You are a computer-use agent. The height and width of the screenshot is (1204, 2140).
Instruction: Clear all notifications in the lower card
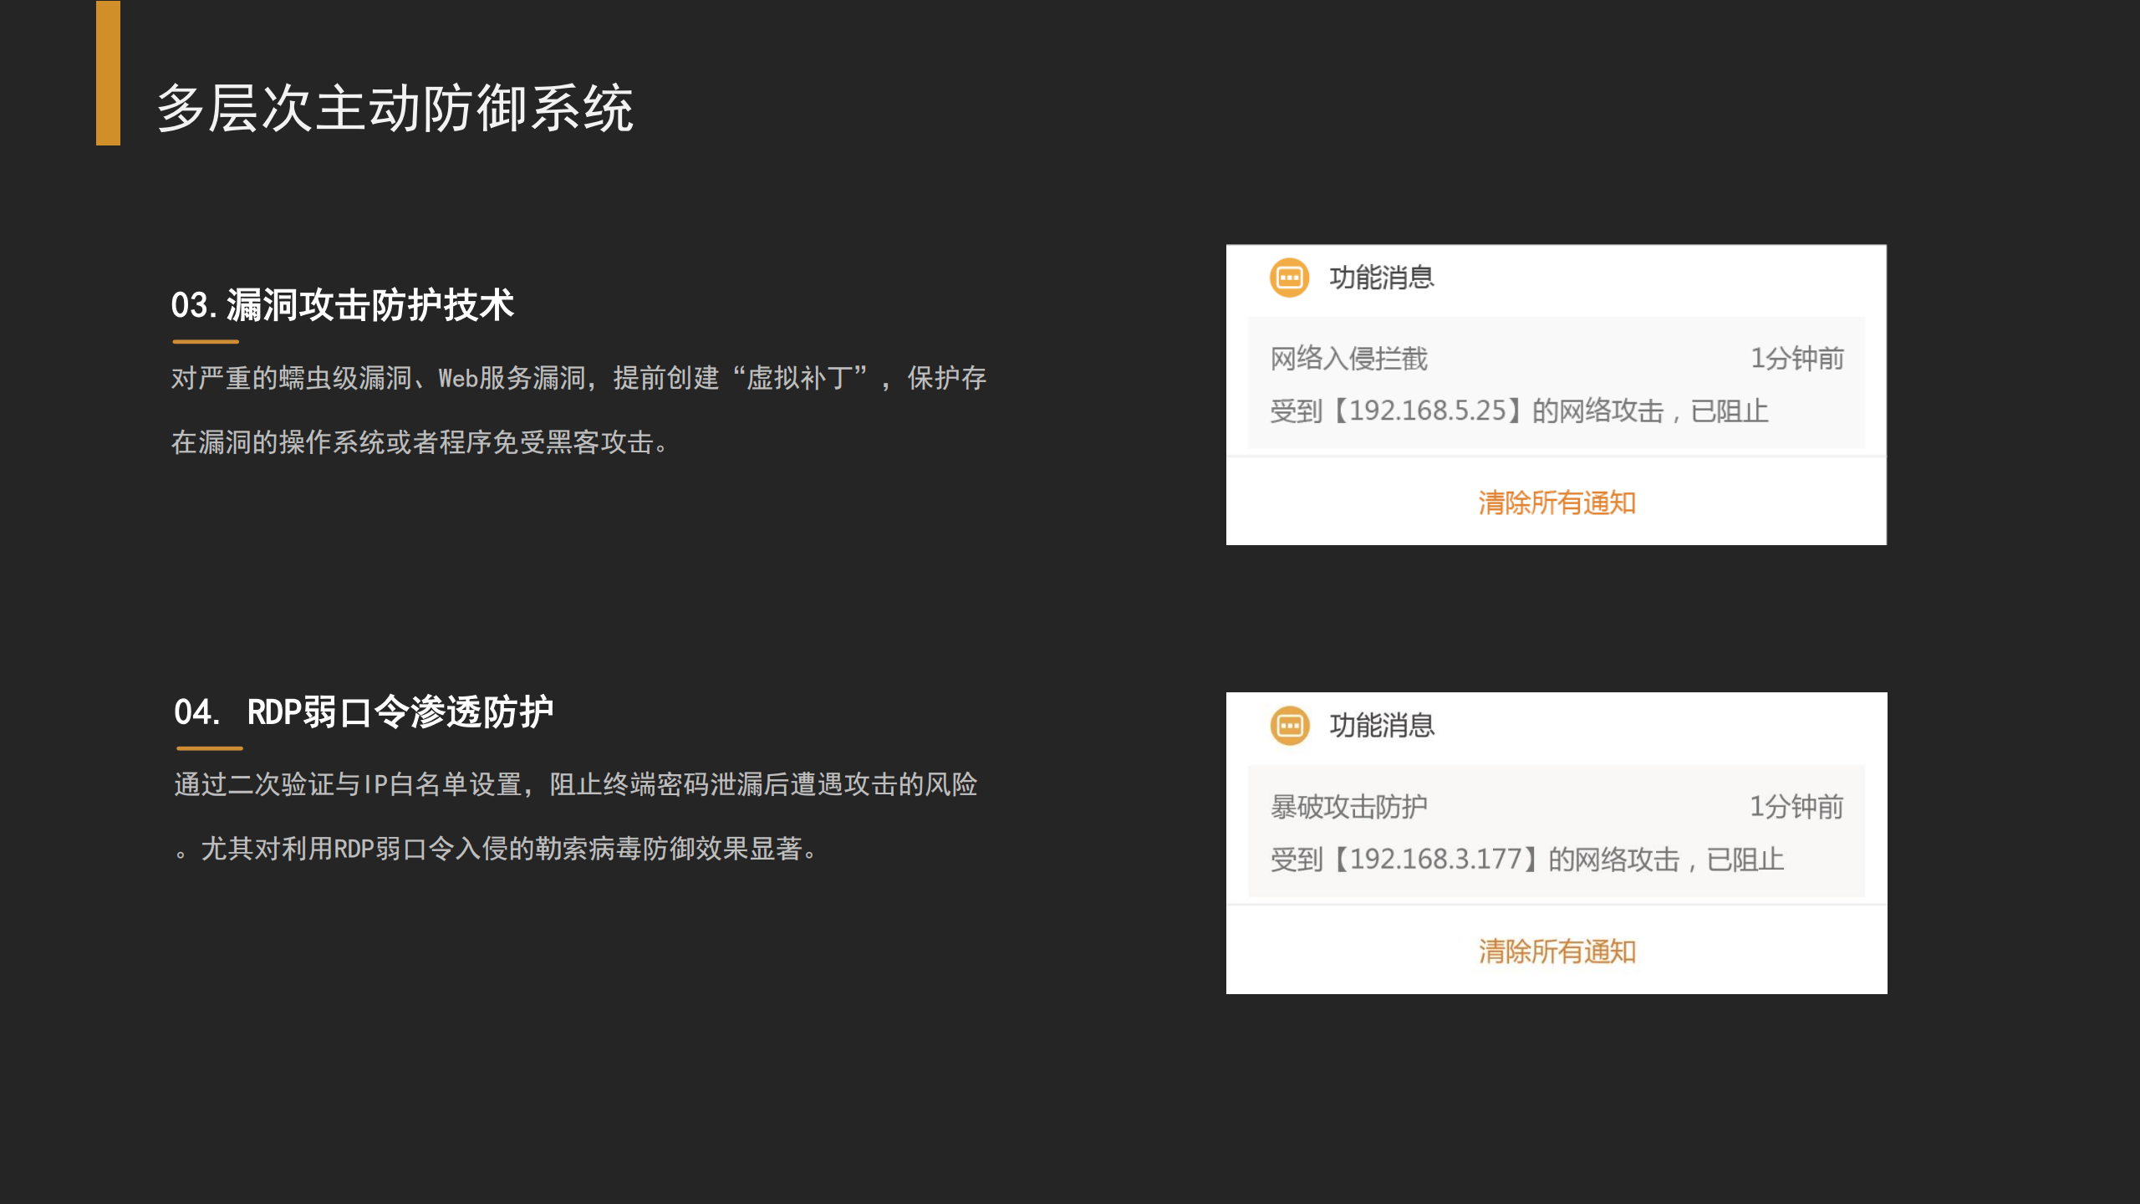1557,951
